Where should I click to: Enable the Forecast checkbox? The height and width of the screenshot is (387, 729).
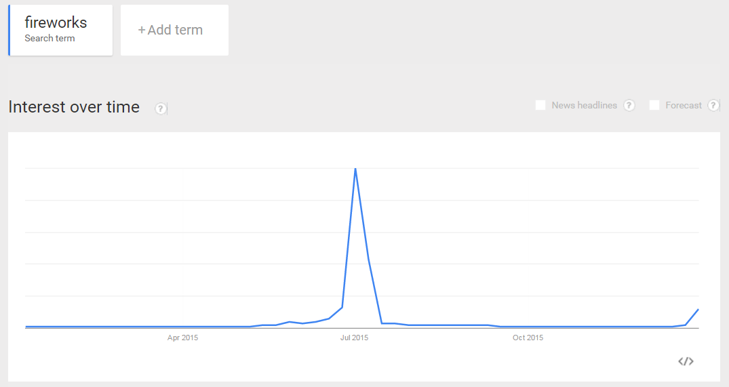pyautogui.click(x=654, y=105)
